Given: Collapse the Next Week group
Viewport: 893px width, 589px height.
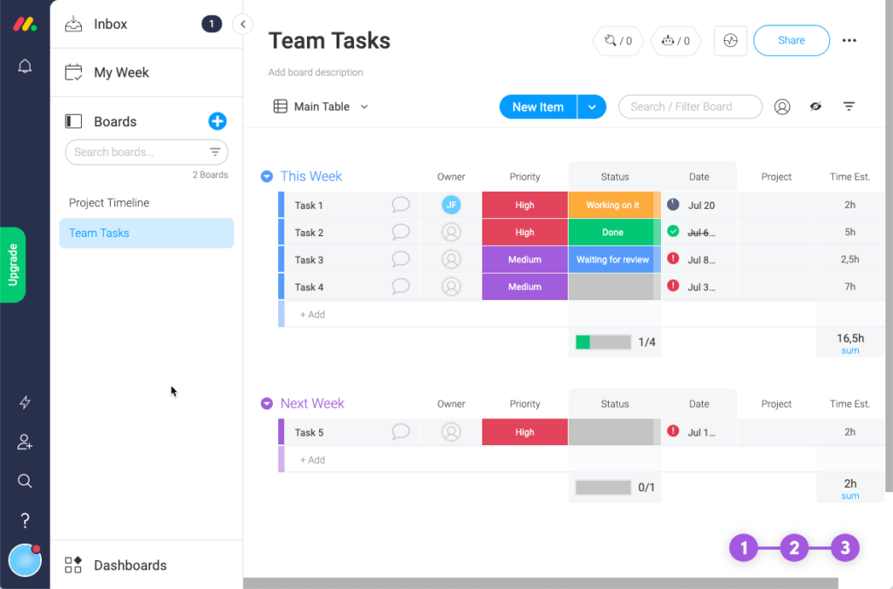Looking at the screenshot, I should [267, 403].
